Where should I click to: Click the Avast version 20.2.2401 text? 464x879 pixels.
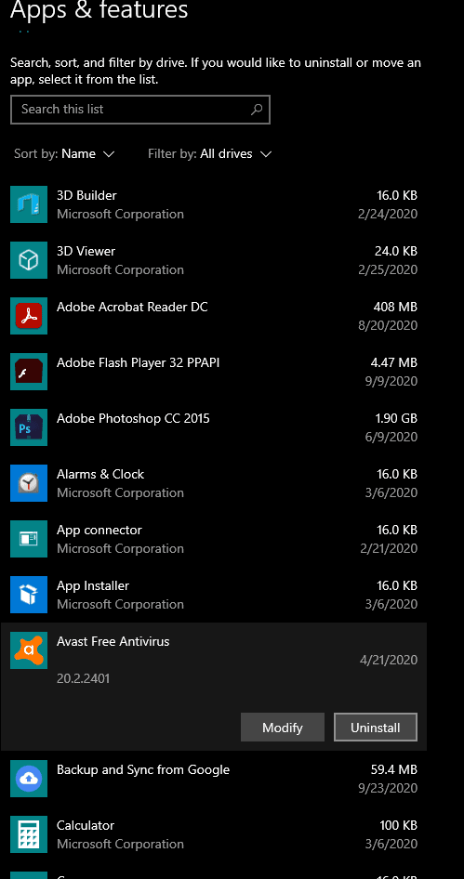[x=83, y=679]
